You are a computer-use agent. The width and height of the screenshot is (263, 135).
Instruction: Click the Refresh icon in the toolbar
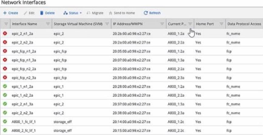[146, 13]
